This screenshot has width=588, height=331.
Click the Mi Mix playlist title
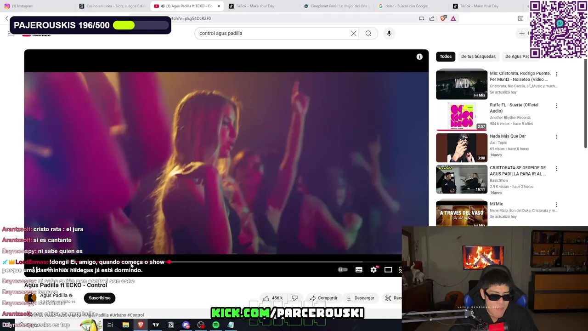point(496,204)
